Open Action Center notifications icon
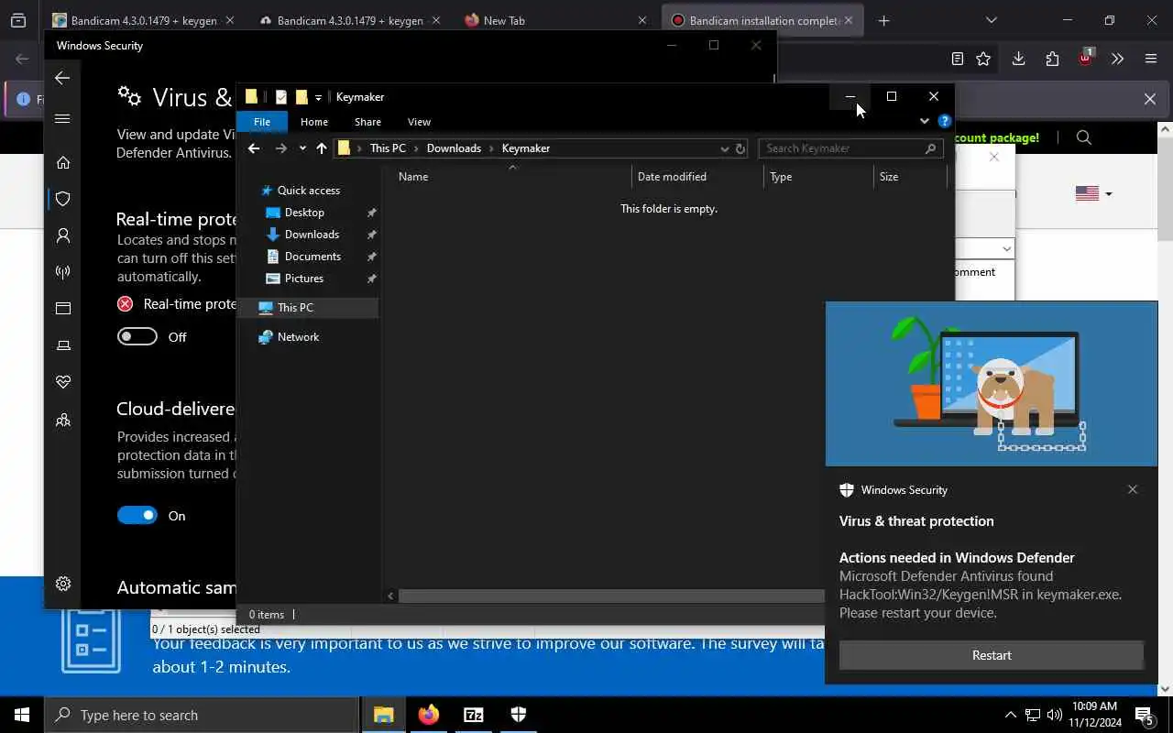The image size is (1173, 733). 1145,715
